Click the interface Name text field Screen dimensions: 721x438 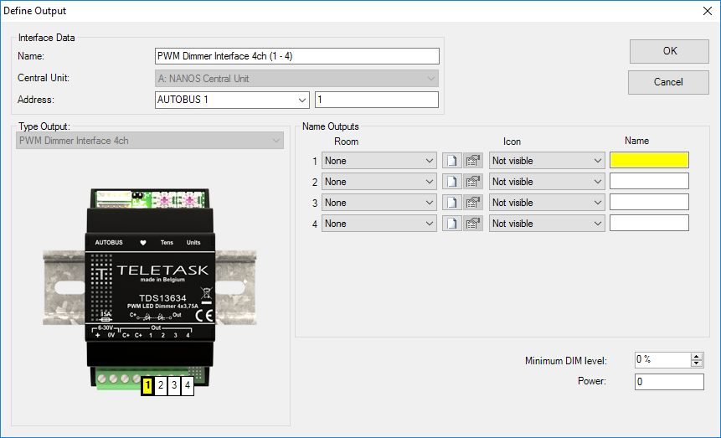click(296, 56)
